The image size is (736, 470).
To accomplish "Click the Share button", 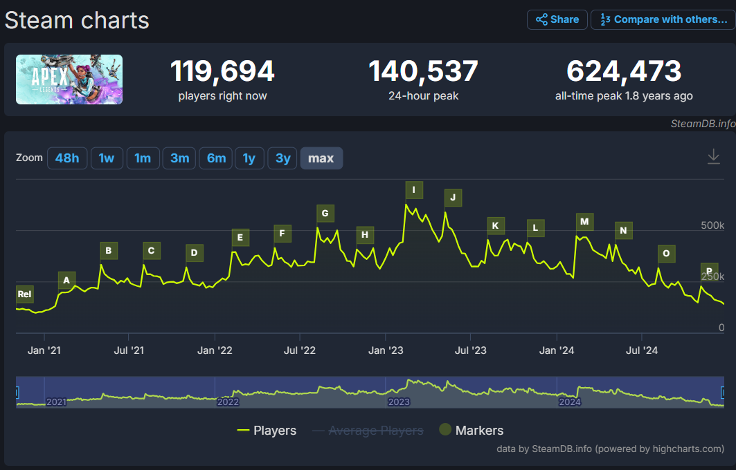I will tap(557, 19).
